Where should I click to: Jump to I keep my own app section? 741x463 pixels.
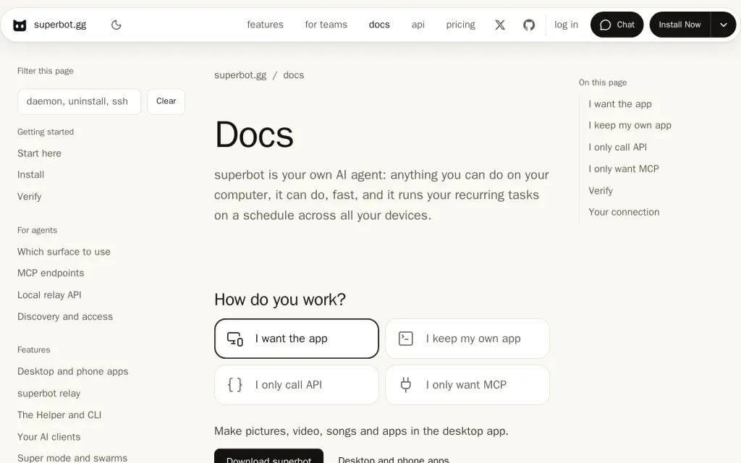pyautogui.click(x=630, y=125)
